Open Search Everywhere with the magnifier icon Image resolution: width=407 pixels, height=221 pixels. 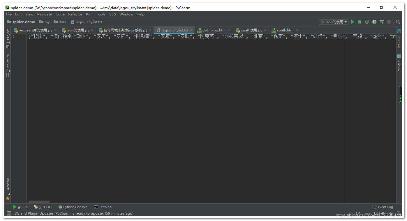(x=398, y=22)
